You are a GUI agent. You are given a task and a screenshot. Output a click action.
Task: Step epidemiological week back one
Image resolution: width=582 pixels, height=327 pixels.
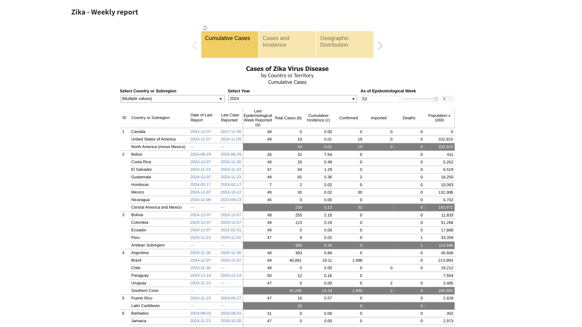[444, 99]
